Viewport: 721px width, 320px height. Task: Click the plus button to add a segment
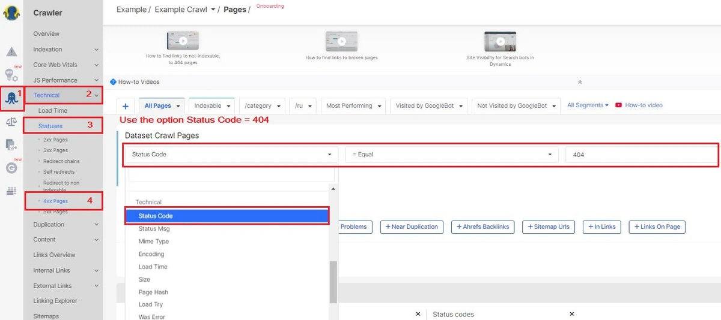point(126,106)
